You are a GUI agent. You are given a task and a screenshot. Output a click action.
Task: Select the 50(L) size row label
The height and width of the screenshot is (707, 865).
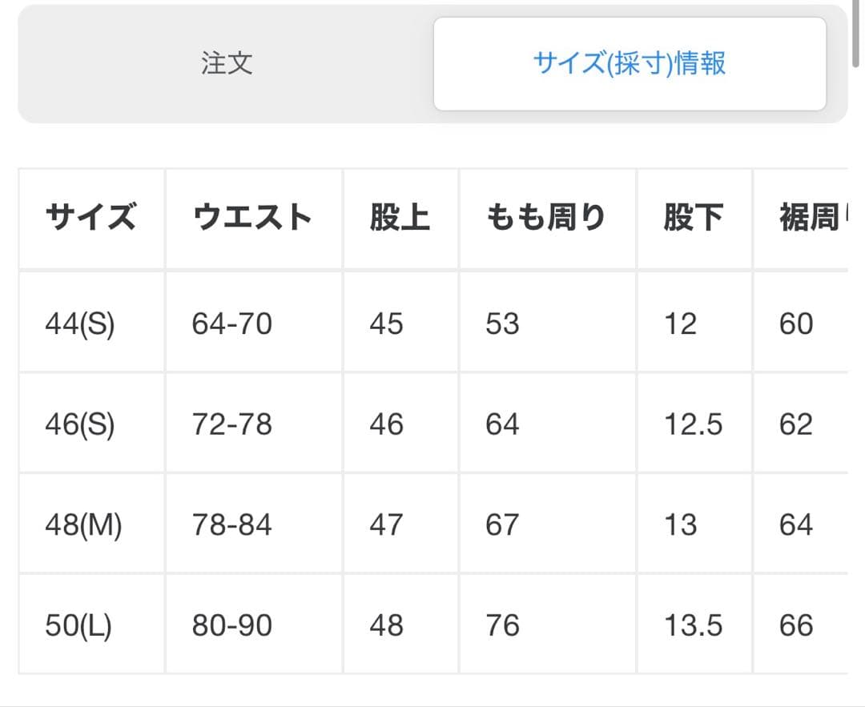click(78, 626)
